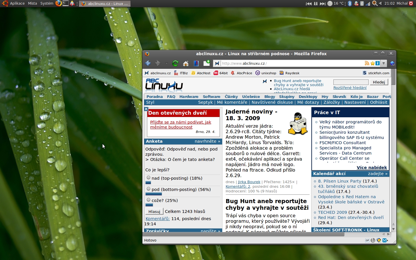Open the FAQ section tab
Screen dimensions: 416x260
(x=171, y=96)
